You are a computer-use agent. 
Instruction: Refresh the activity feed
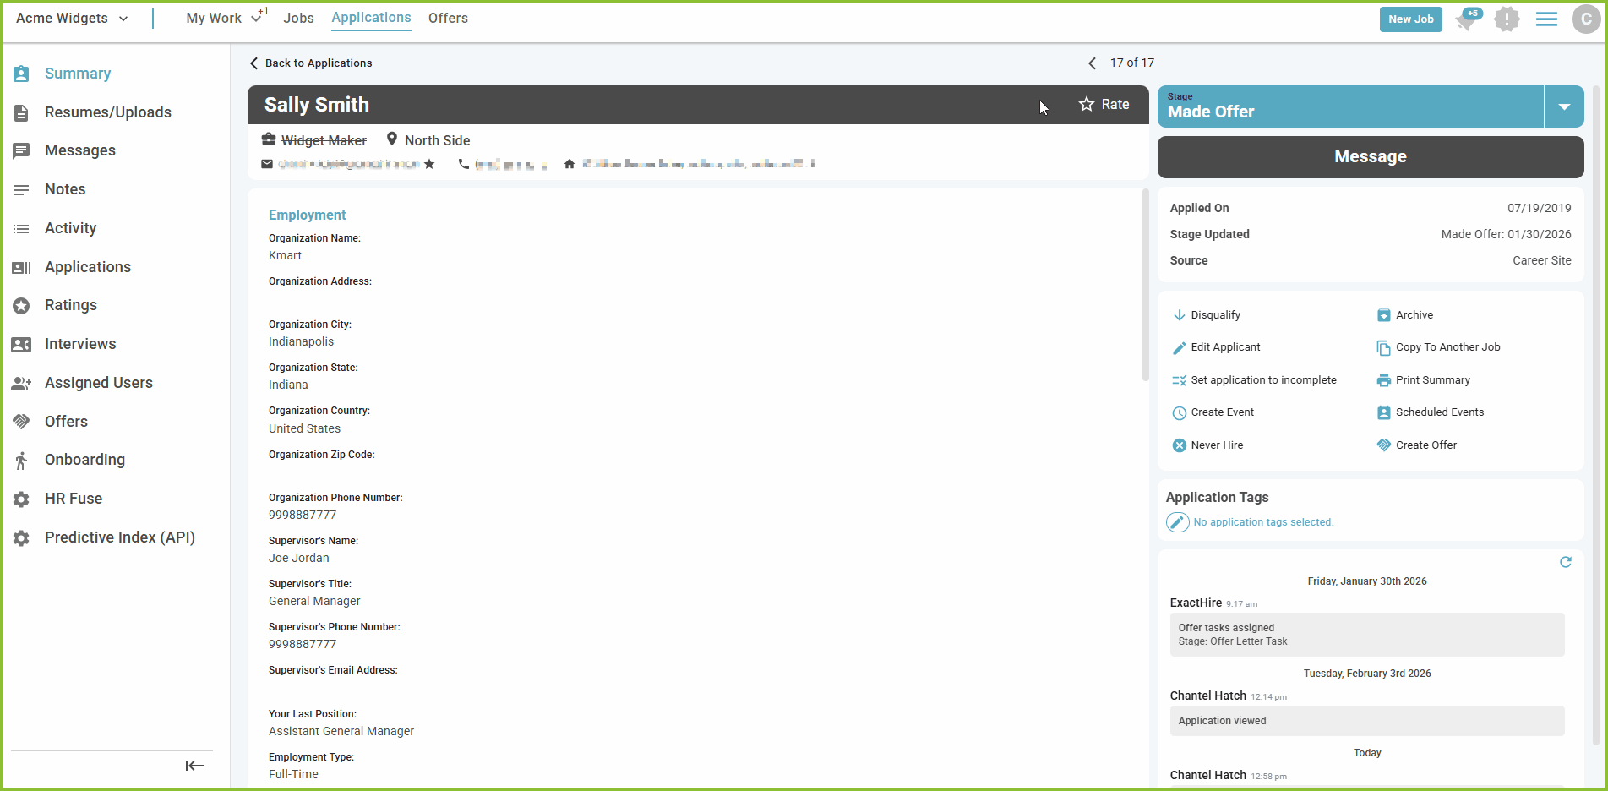[x=1565, y=562]
